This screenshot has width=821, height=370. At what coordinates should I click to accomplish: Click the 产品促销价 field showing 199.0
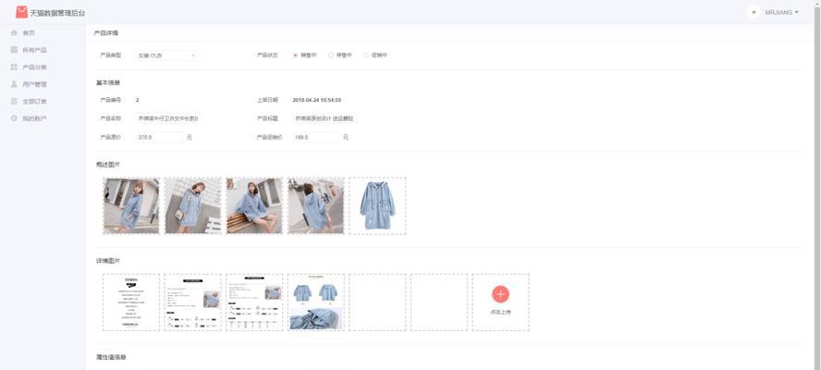pos(316,137)
